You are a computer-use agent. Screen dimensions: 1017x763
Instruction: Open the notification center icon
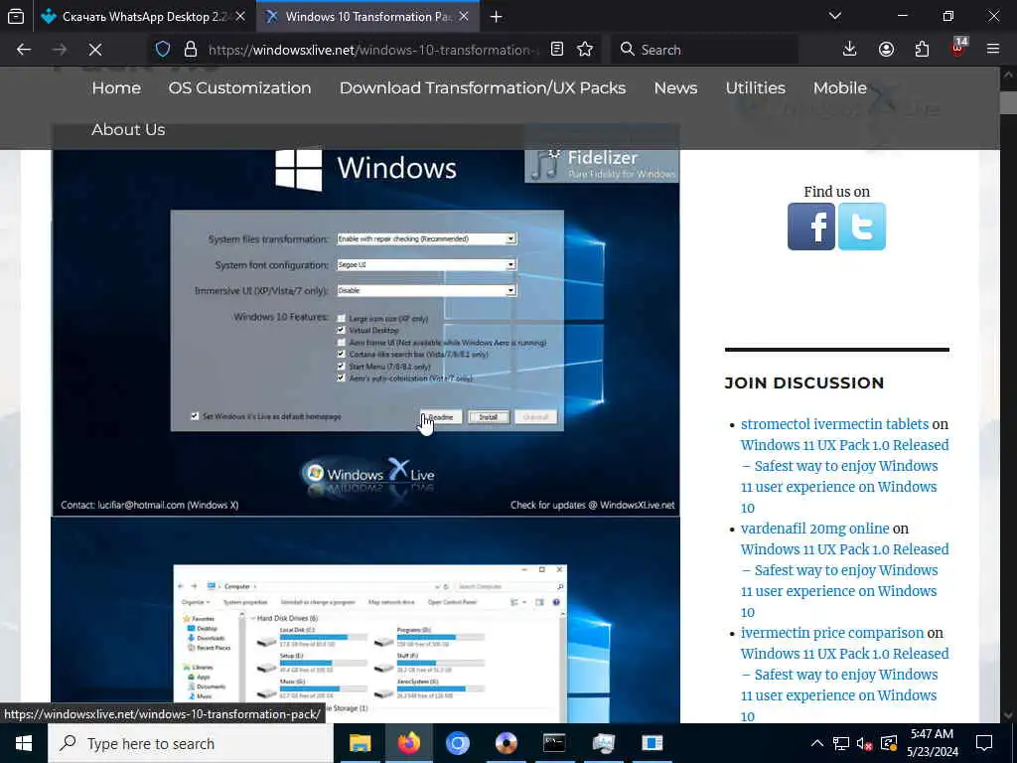pos(984,743)
